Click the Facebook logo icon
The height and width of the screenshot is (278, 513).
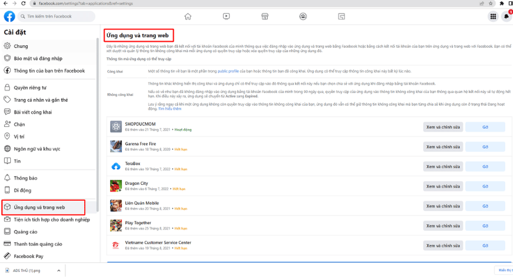point(10,16)
